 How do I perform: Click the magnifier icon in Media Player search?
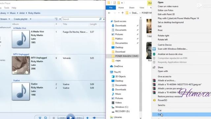100,19
